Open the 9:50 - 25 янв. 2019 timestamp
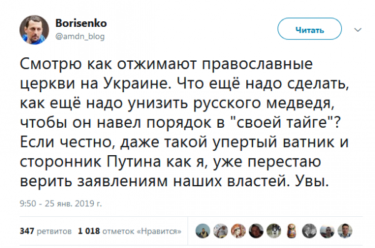375x248 pixels. [61, 203]
